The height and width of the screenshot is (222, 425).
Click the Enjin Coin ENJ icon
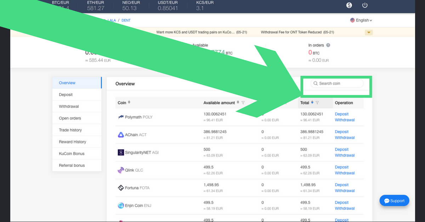tap(121, 205)
